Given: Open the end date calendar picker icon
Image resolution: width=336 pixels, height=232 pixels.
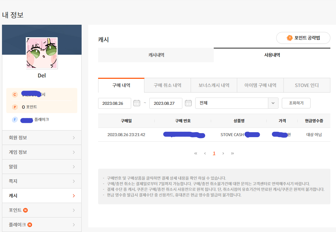Looking at the screenshot, I should tap(188, 103).
